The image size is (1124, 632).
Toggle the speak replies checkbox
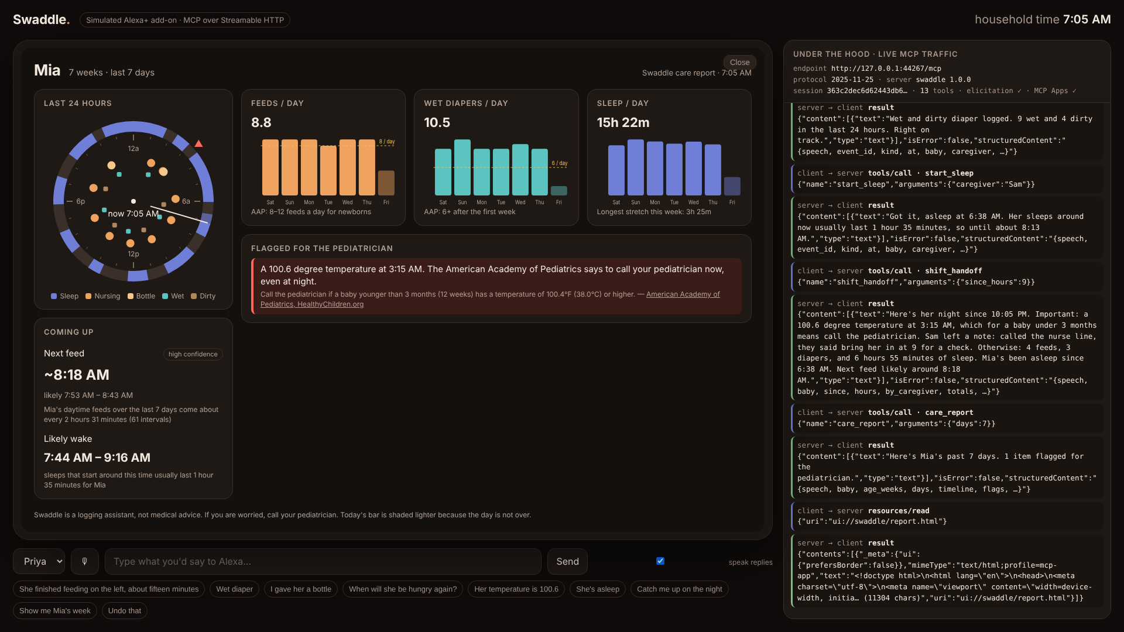point(660,561)
